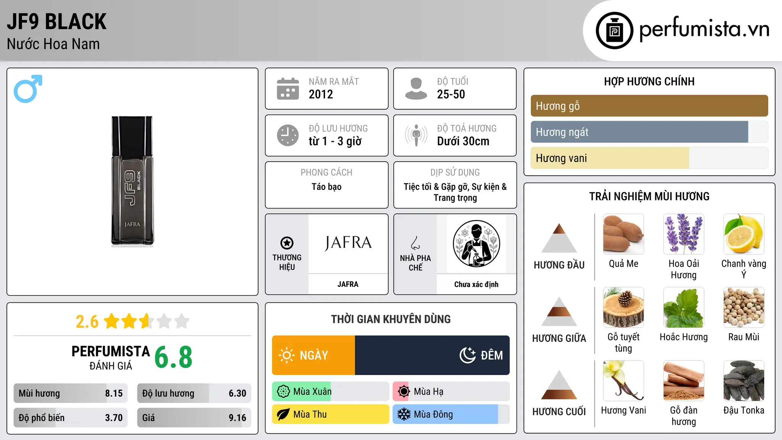Click the base note pyramid icon
This screenshot has width=782, height=440.
point(559,385)
